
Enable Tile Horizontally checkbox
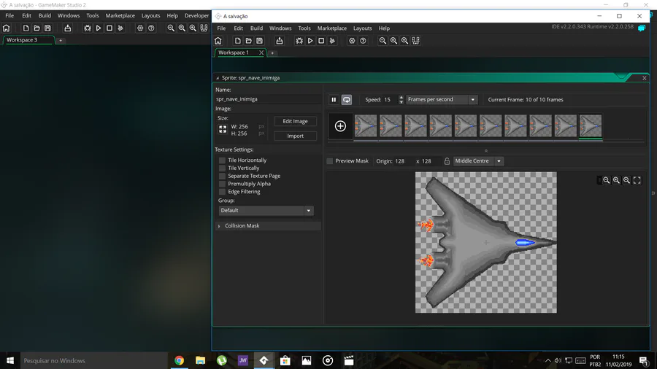pos(222,160)
